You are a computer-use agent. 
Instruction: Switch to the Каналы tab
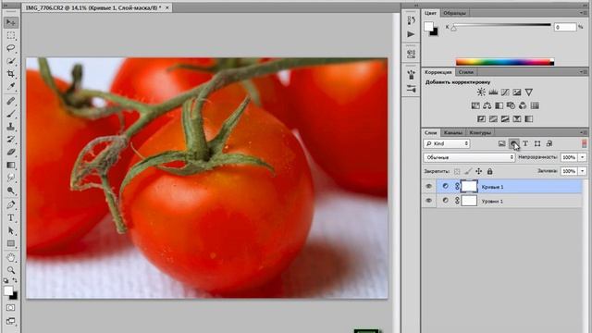452,132
